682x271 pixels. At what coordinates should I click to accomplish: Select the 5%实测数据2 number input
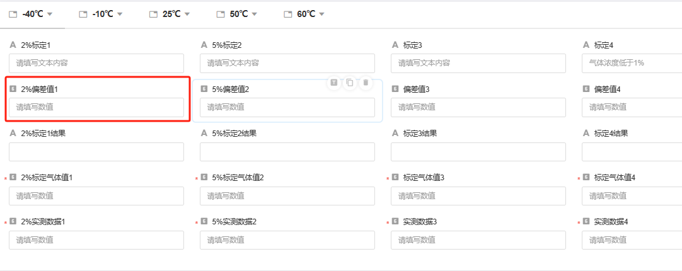287,239
